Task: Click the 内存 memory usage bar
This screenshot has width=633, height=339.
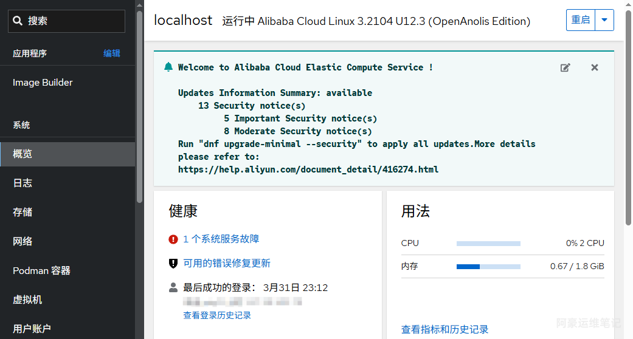Action: (488, 266)
